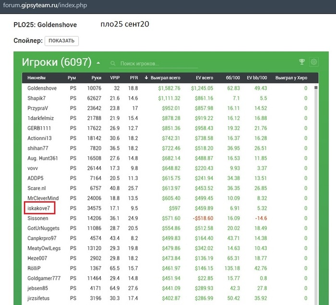The image size is (336, 305).
Task: Select player MrCleverMind row
Action: pyautogui.click(x=168, y=198)
